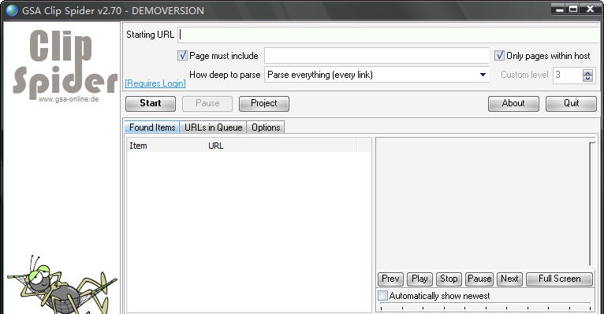The image size is (604, 314).
Task: Open the About dialog
Action: coord(513,103)
